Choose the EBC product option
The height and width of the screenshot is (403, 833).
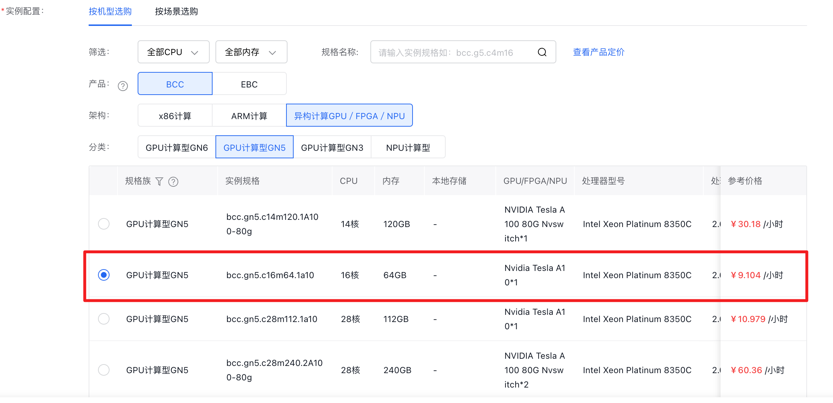point(249,84)
